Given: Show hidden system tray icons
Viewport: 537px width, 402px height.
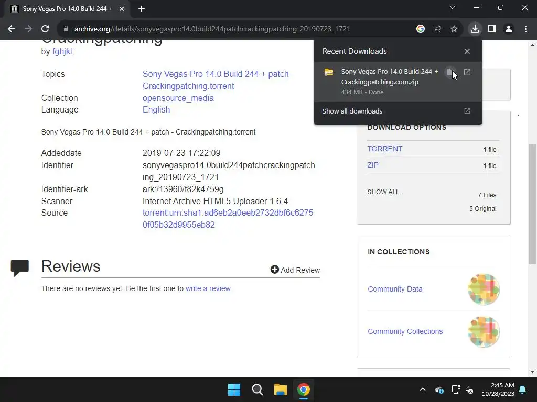Looking at the screenshot, I should [x=423, y=389].
